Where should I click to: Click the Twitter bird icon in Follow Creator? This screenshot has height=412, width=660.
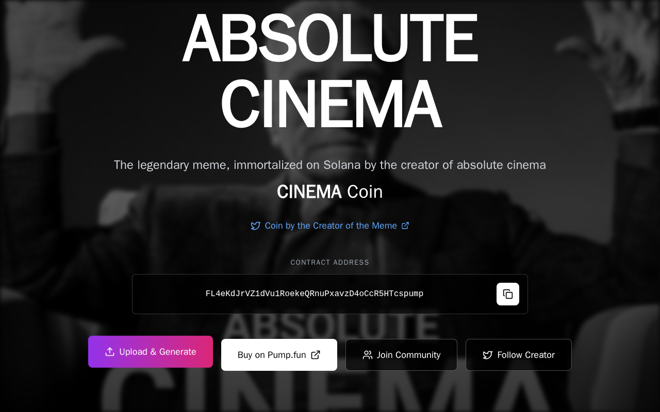click(487, 355)
